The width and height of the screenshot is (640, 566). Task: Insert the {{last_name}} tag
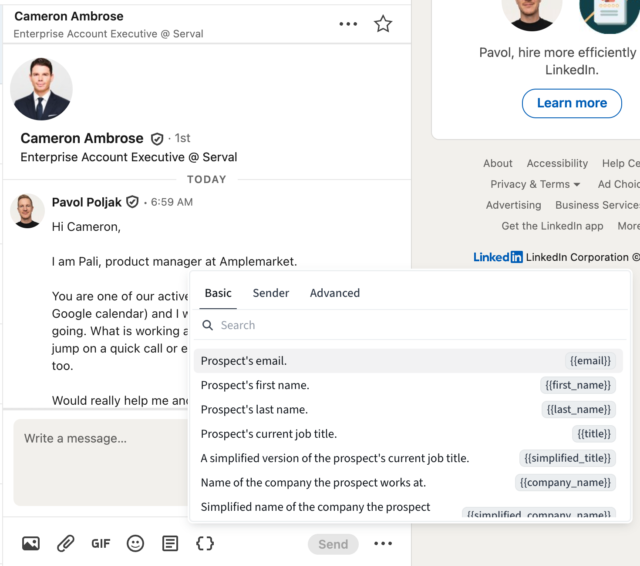579,410
